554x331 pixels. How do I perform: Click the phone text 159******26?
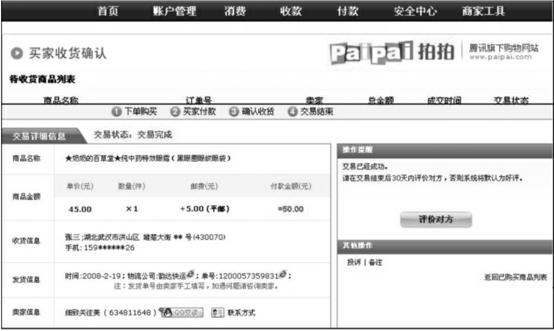tap(109, 248)
